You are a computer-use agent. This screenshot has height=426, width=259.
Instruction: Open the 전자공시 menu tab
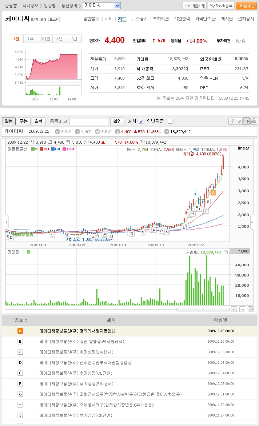(246, 19)
